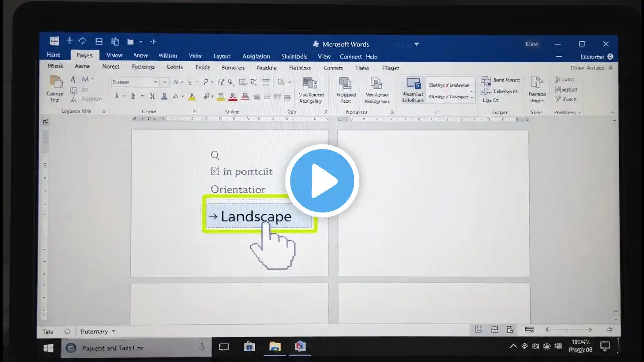Toggle the 'in portciit' checkbox
This screenshot has height=362, width=644.
[215, 172]
